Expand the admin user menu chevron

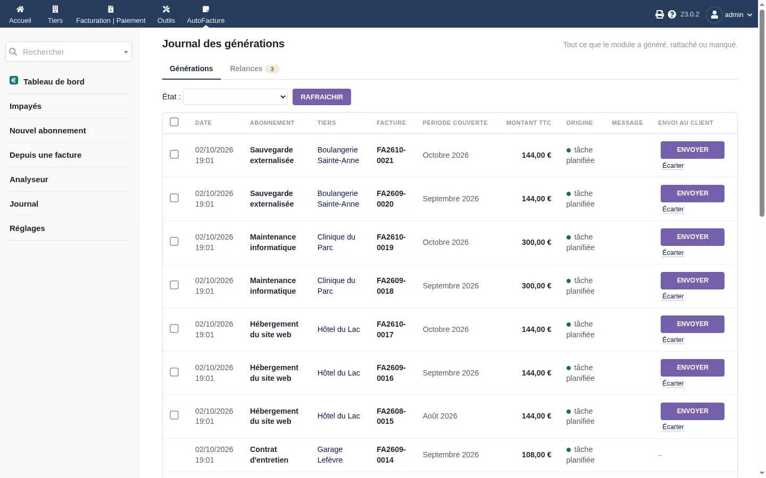750,15
